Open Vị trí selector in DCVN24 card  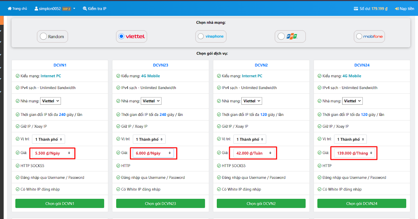coord(350,139)
